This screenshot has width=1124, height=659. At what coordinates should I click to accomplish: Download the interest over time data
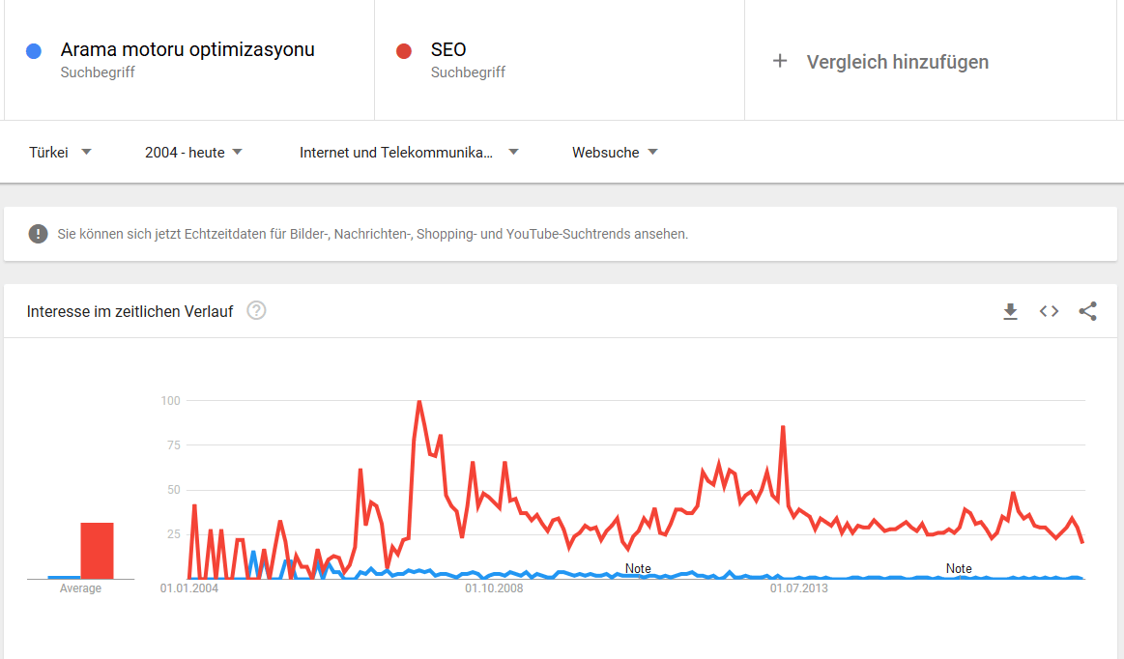(x=1010, y=311)
